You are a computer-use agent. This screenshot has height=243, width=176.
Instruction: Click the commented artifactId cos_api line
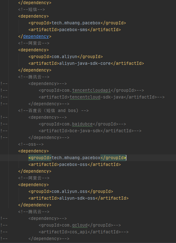point(84,232)
